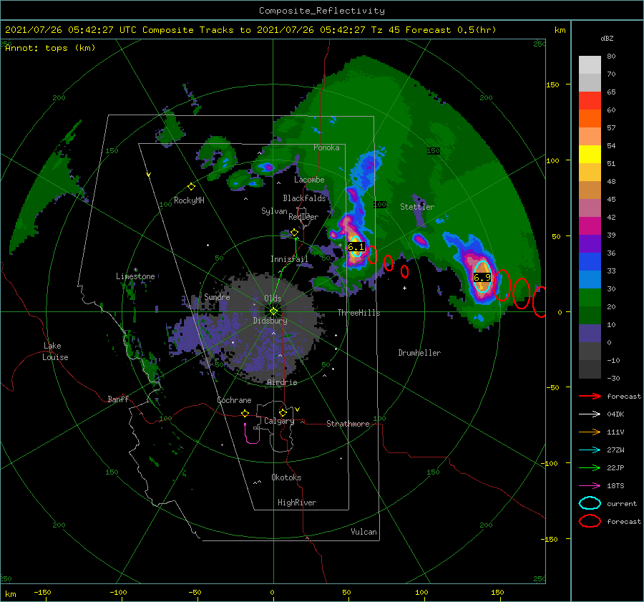644x602 pixels.
Task: Click the dBZ heading above the color scale
Action: coord(607,38)
